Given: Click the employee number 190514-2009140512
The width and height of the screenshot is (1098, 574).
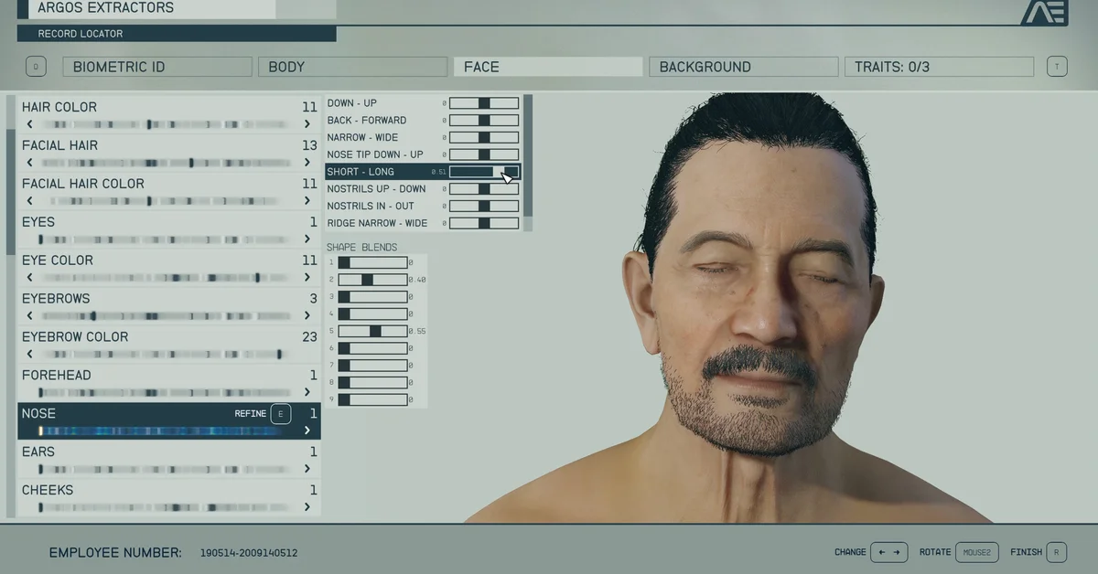Looking at the screenshot, I should tap(249, 553).
